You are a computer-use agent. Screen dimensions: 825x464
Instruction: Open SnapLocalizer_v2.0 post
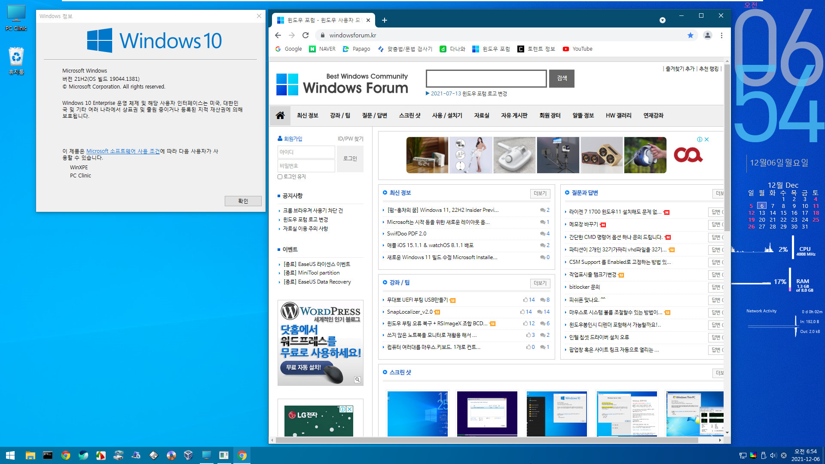[409, 312]
